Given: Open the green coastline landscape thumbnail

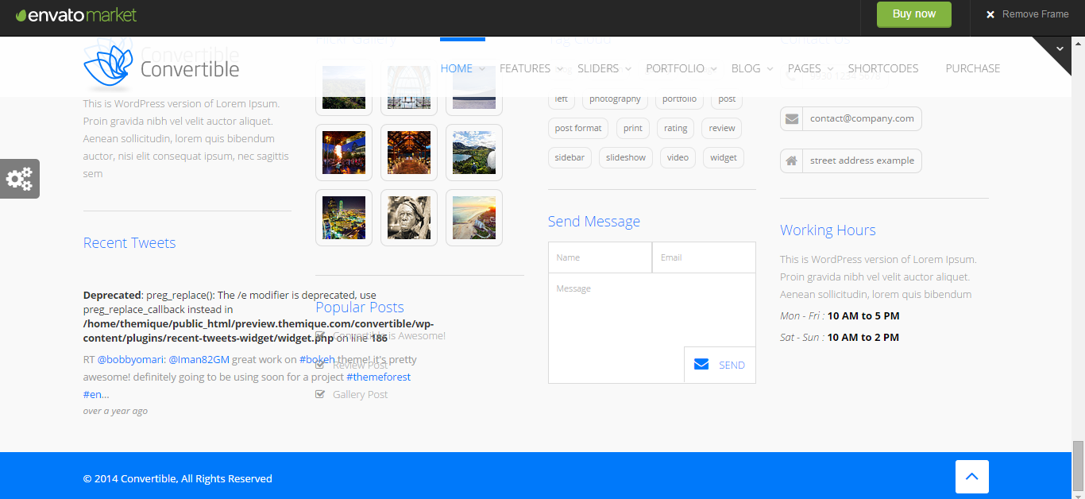Looking at the screenshot, I should pyautogui.click(x=474, y=153).
